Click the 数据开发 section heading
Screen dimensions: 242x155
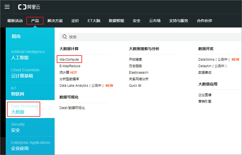pyautogui.click(x=206, y=49)
